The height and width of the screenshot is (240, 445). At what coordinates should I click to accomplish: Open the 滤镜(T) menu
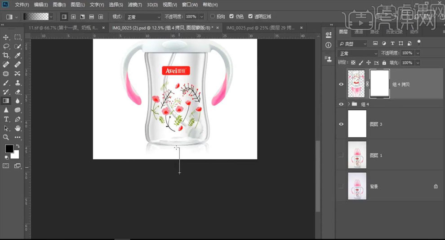[135, 5]
